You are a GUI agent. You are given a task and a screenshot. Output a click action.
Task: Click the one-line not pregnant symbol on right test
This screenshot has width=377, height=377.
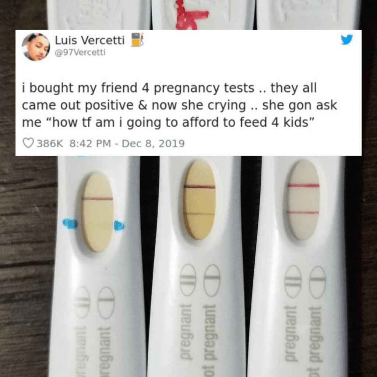[317, 282]
